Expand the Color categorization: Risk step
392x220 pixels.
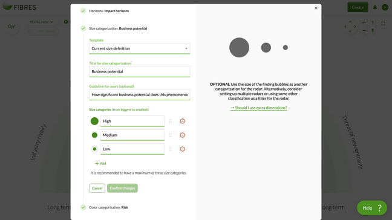108,207
